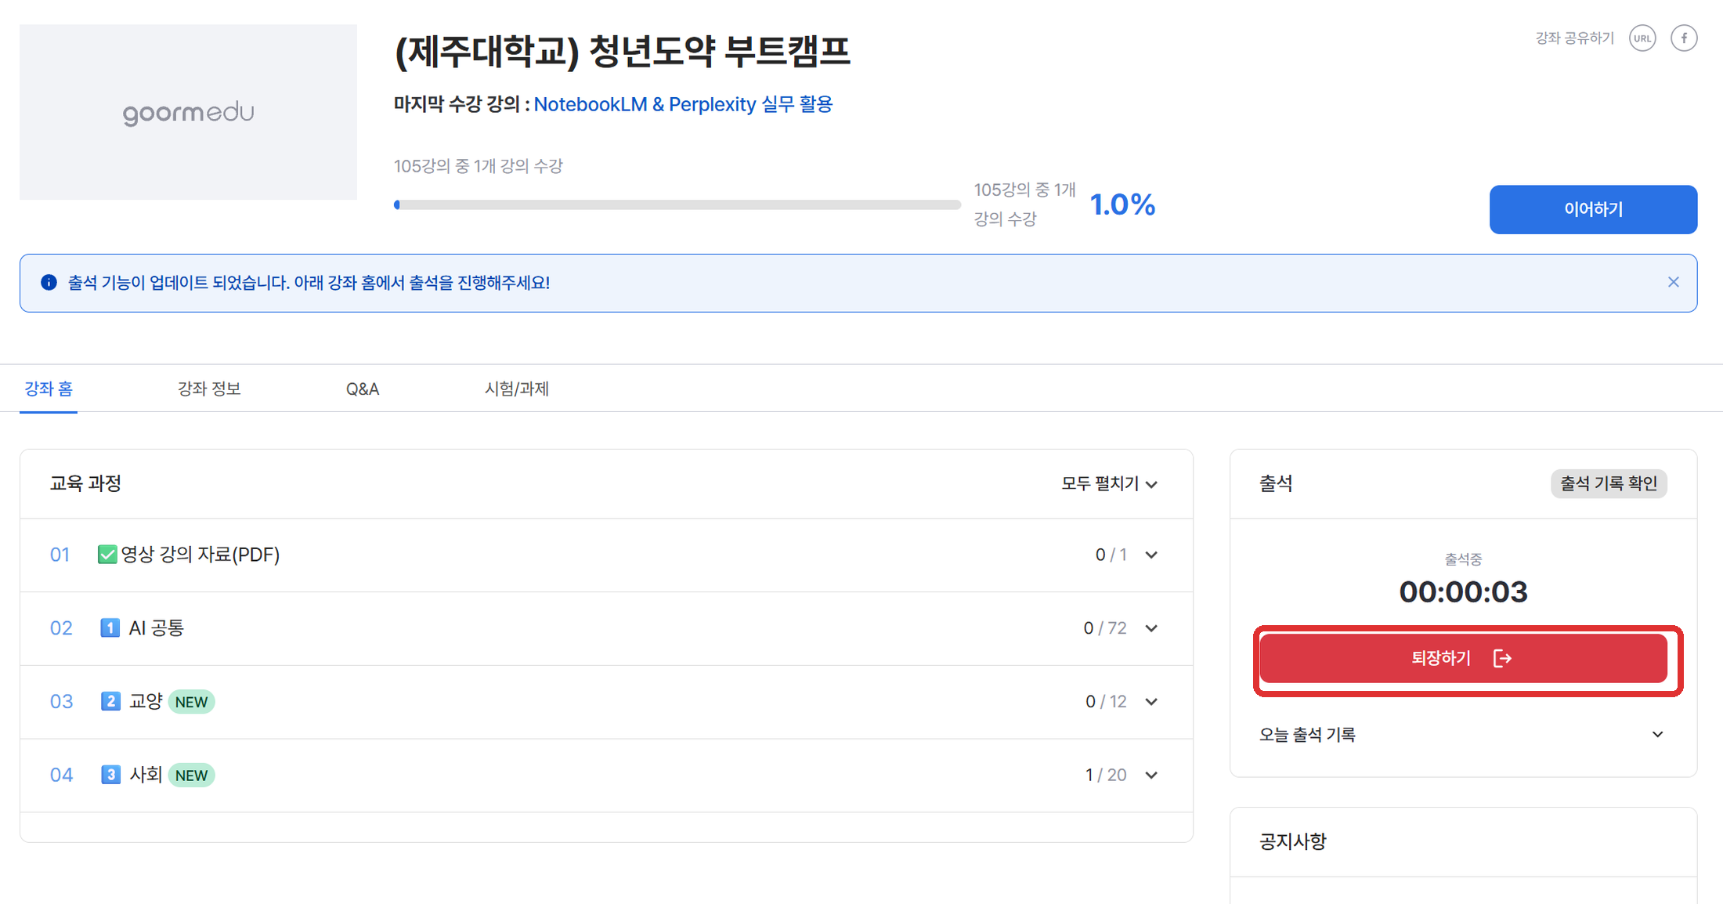Click the 0 / 12 lecture count
This screenshot has height=904, width=1723.
point(1106,701)
